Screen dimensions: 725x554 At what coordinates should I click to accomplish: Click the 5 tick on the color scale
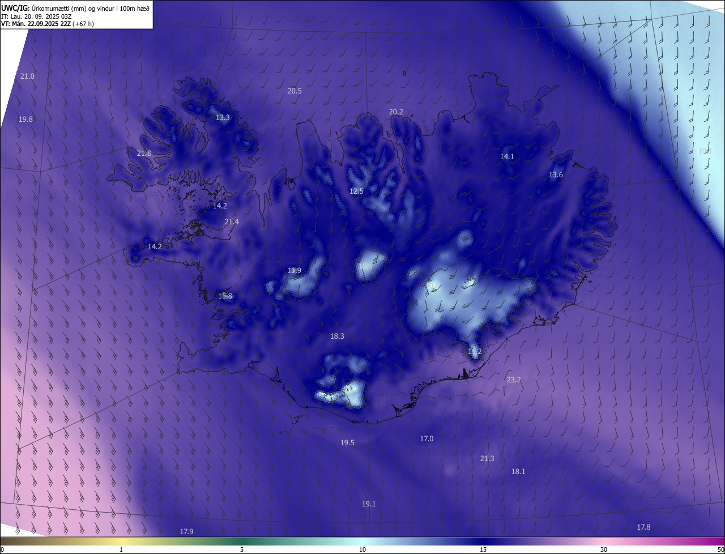pos(242,549)
